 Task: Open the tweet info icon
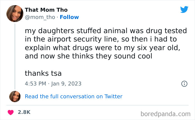(x=184, y=83)
